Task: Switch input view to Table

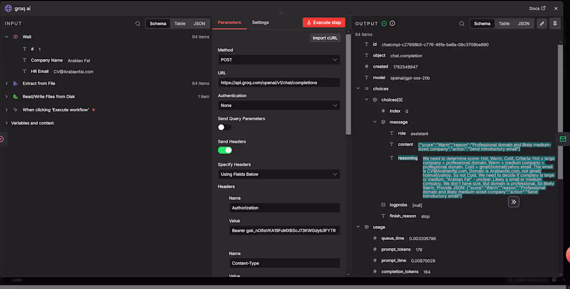Action: click(x=180, y=24)
